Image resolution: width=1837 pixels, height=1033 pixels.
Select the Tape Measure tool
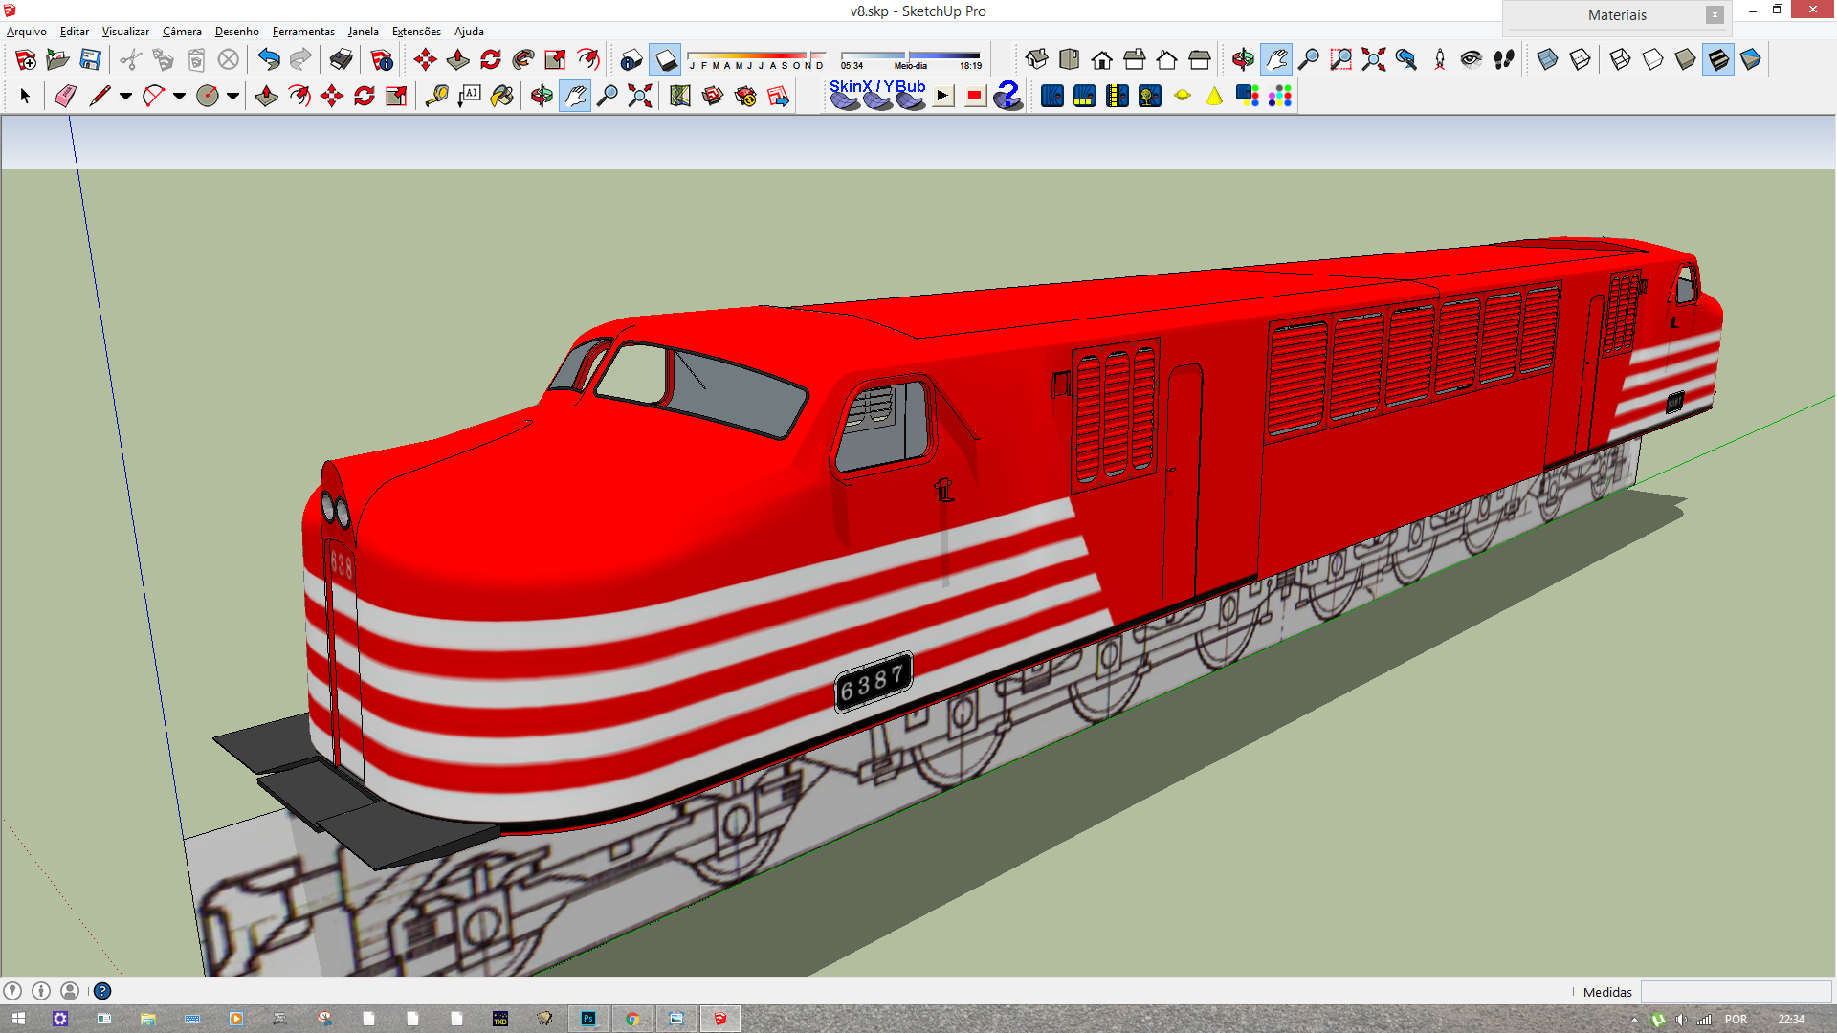[x=437, y=96]
